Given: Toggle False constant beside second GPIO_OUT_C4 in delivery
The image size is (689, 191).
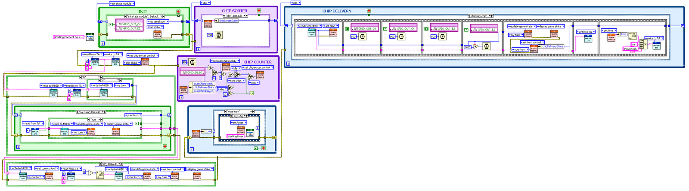Looking at the screenshot, I should click(385, 29).
